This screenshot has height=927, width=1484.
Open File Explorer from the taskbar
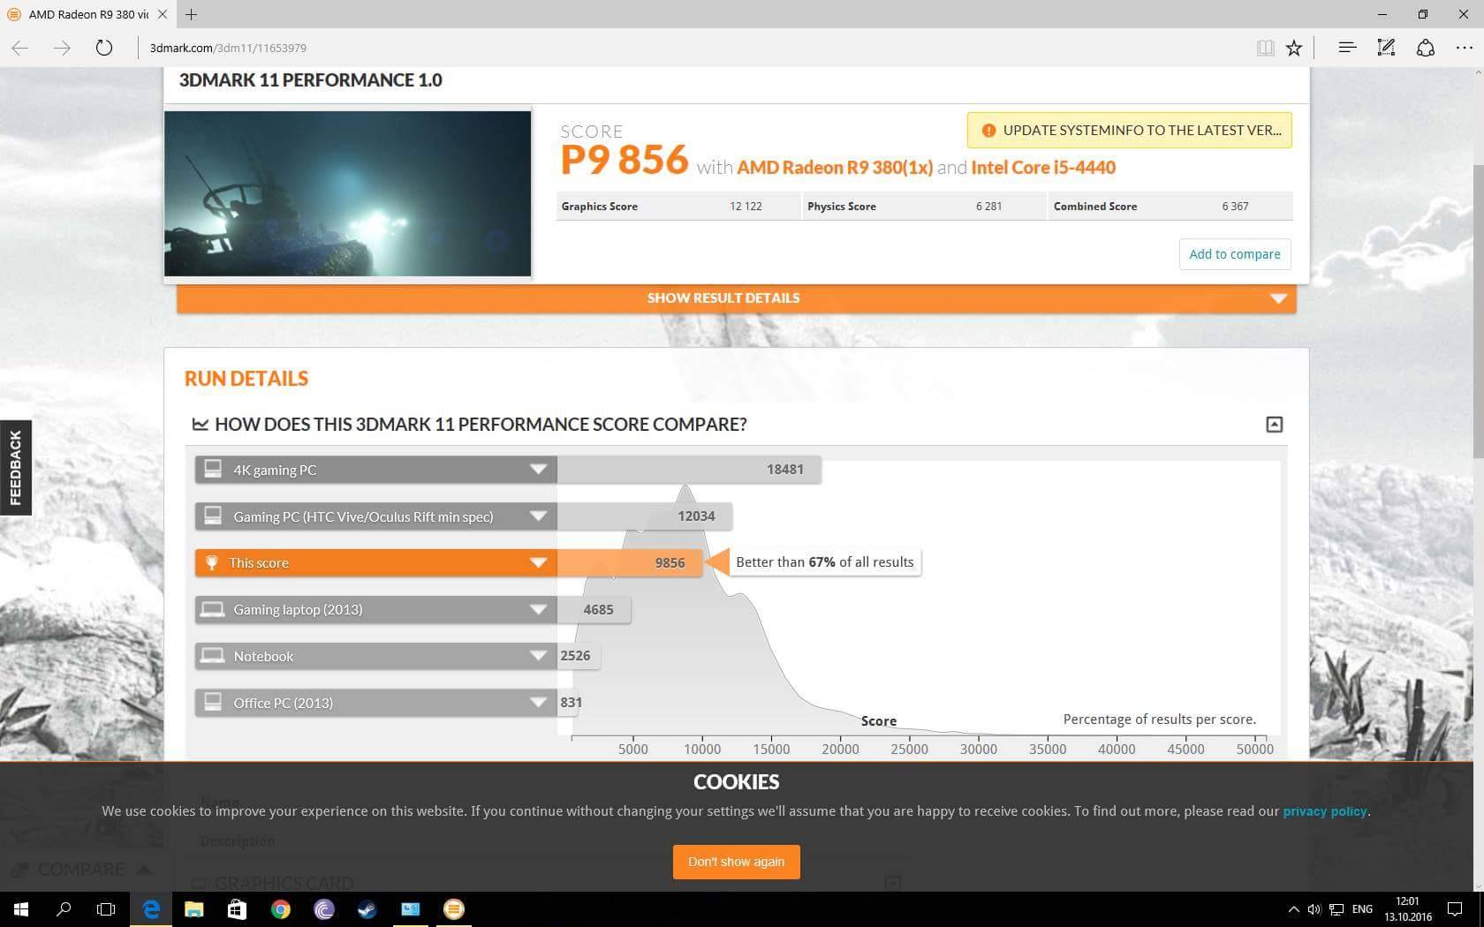pos(193,909)
